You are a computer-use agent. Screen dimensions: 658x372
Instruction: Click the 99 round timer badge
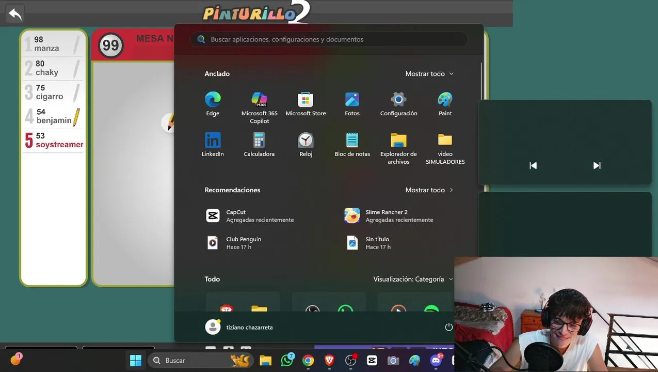click(x=110, y=45)
